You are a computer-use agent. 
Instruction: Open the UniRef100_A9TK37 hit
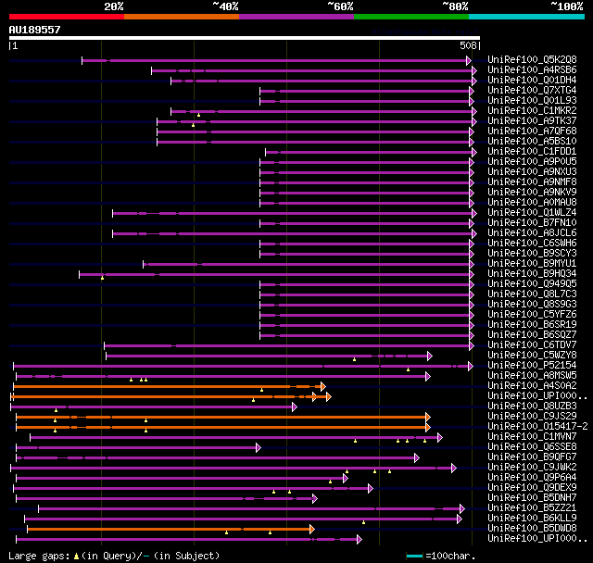tap(532, 121)
